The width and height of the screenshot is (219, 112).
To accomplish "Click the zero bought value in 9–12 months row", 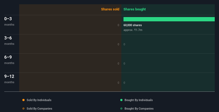I will [124, 83].
